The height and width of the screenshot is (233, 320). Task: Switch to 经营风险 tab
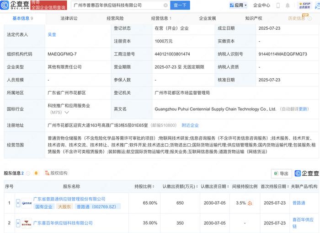click(115, 18)
